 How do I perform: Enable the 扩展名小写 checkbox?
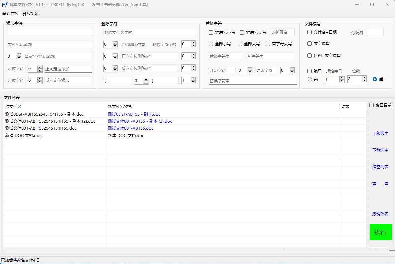[211, 32]
